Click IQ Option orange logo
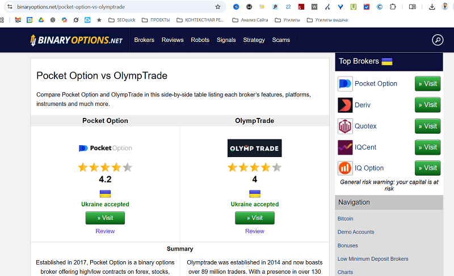This screenshot has width=454, height=276. (345, 168)
